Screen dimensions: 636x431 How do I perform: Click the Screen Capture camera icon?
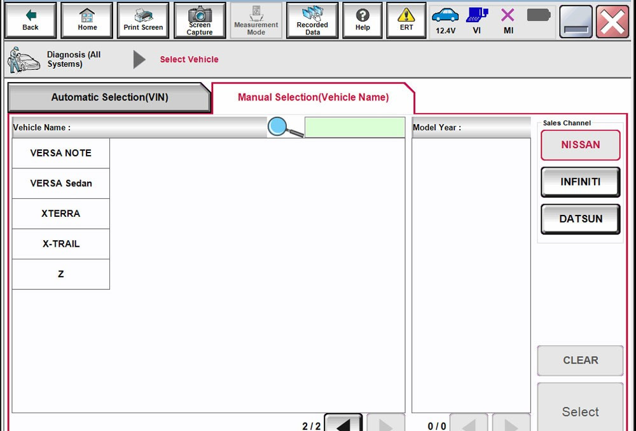click(200, 20)
